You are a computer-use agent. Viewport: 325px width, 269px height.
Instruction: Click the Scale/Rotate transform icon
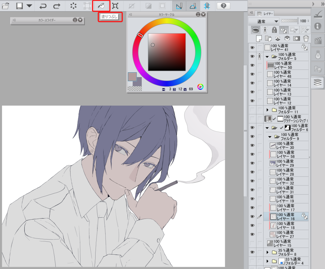click(x=115, y=6)
